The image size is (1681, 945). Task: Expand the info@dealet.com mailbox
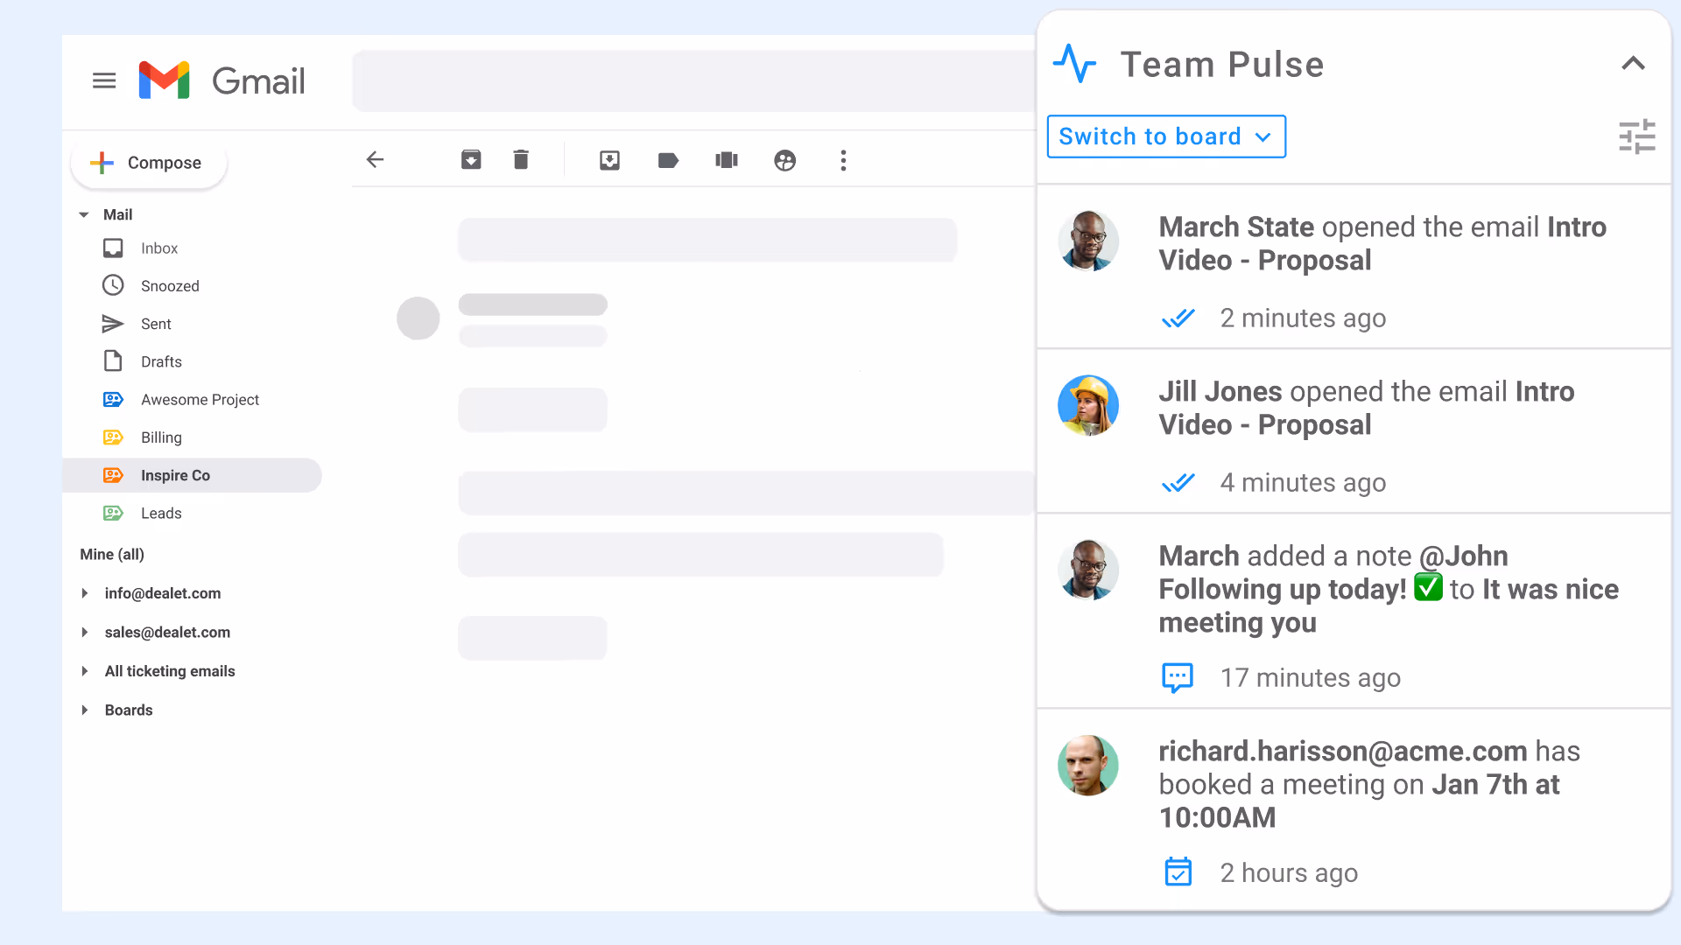[85, 593]
